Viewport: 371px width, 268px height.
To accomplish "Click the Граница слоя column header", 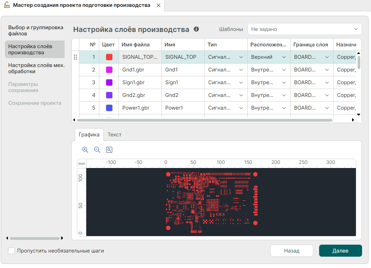I will pyautogui.click(x=312, y=45).
